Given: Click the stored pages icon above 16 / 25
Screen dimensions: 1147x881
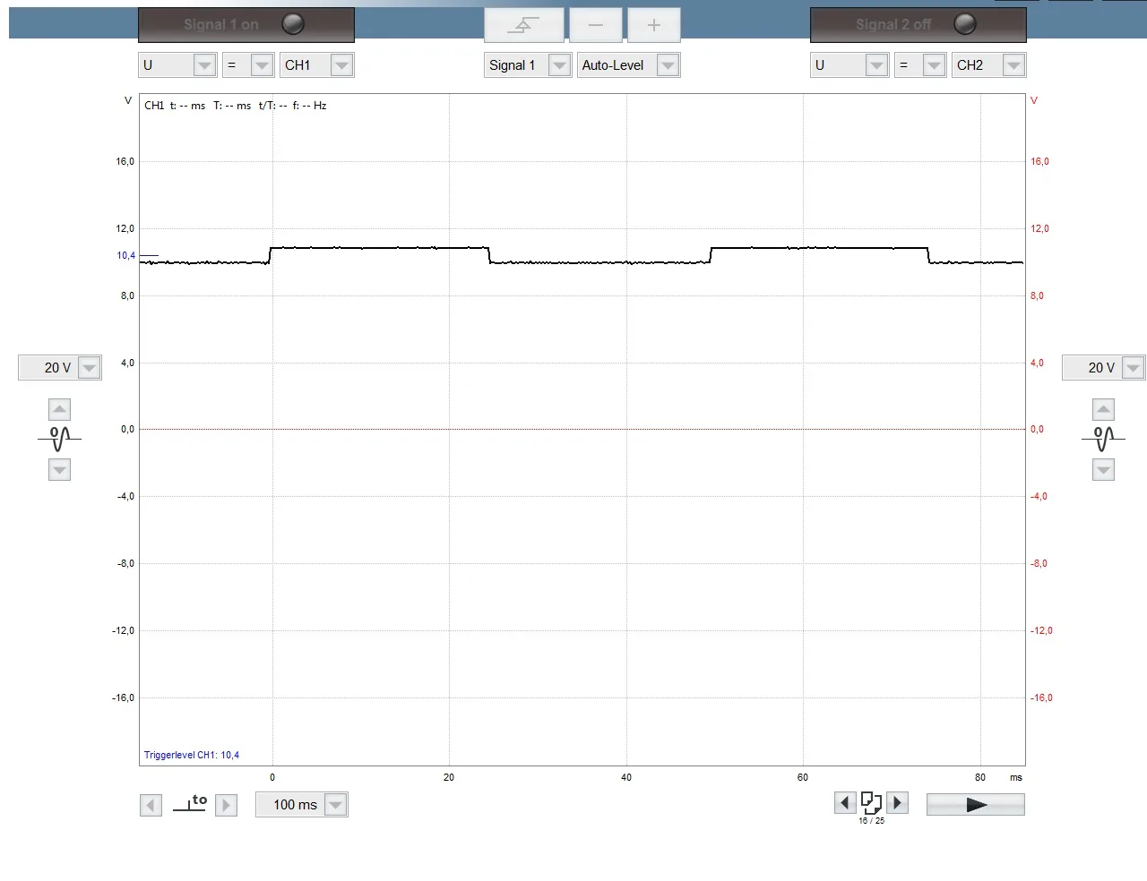Looking at the screenshot, I should tap(871, 802).
